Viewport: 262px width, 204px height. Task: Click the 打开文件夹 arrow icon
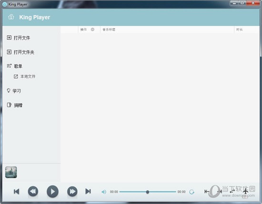(9, 52)
